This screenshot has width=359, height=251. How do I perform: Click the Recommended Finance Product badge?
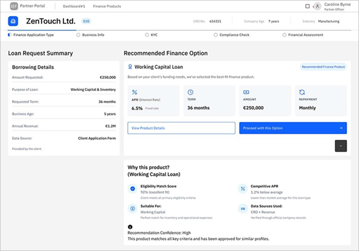pyautogui.click(x=323, y=67)
